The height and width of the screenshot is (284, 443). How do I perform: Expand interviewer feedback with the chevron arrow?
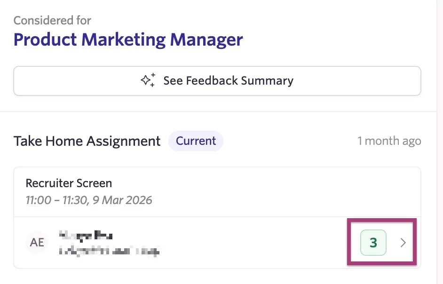pyautogui.click(x=403, y=243)
